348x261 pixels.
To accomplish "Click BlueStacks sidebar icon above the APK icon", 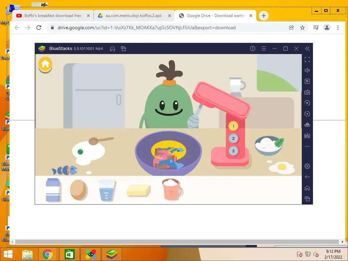I will tap(307, 125).
